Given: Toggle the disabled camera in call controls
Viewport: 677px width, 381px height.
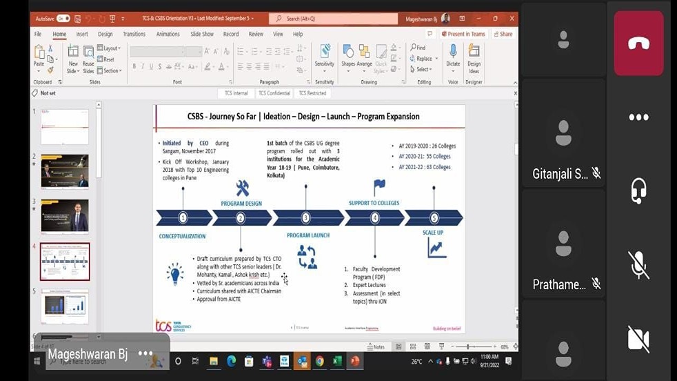Looking at the screenshot, I should point(638,339).
